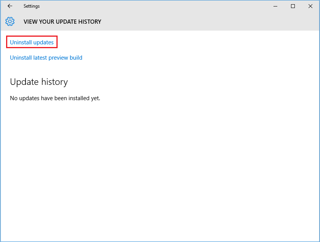The image size is (320, 242).
Task: Close the Settings window
Action: pos(310,6)
